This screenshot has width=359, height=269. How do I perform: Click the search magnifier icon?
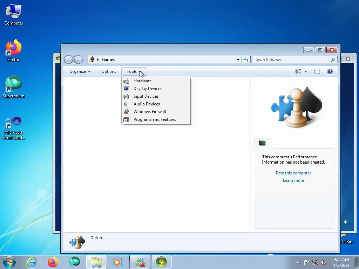[x=333, y=60]
